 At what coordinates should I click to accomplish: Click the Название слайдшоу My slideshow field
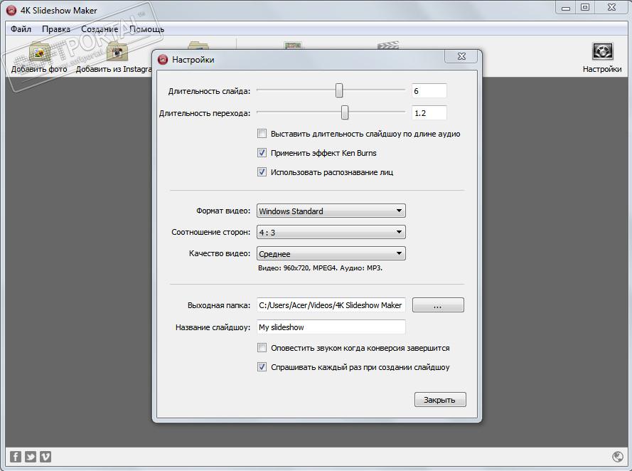coord(331,327)
